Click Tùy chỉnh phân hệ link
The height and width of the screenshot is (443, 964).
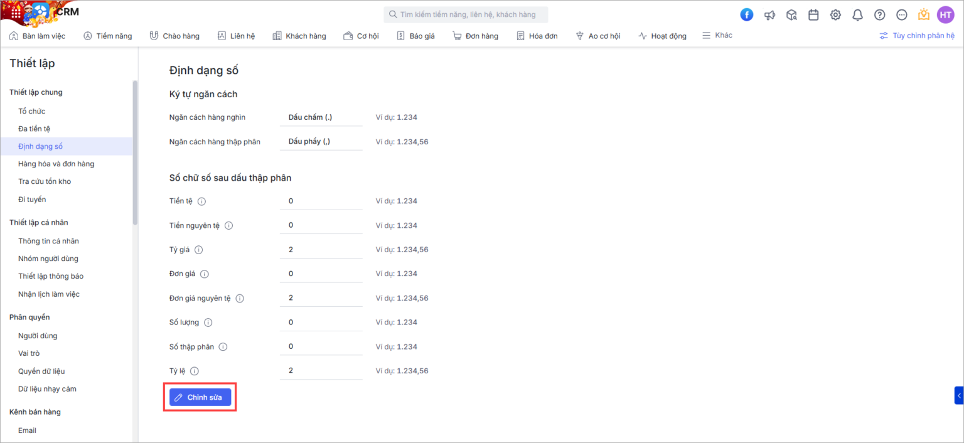click(917, 36)
